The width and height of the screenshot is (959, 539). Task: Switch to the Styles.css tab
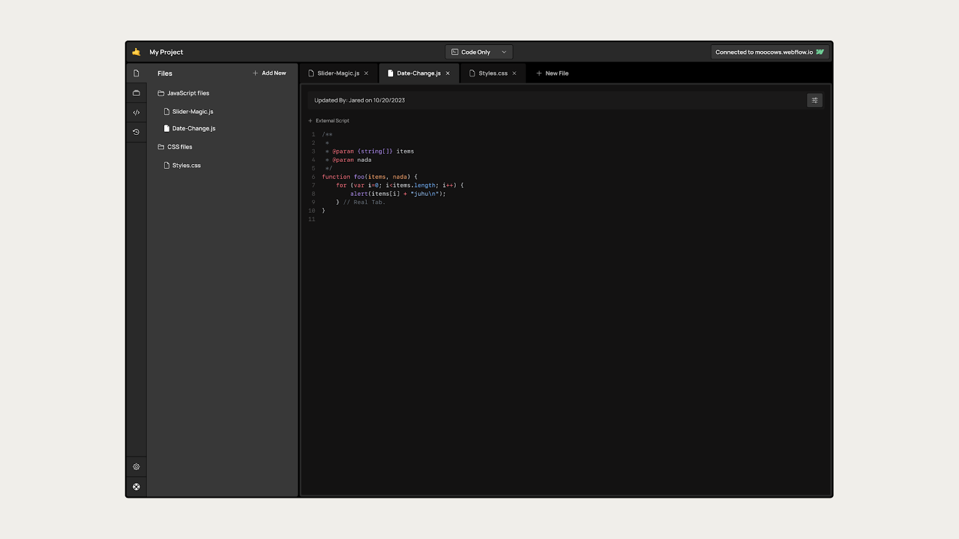point(493,73)
